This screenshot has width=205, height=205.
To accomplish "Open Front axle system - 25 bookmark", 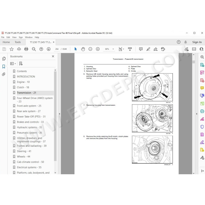I will (x=29, y=106).
